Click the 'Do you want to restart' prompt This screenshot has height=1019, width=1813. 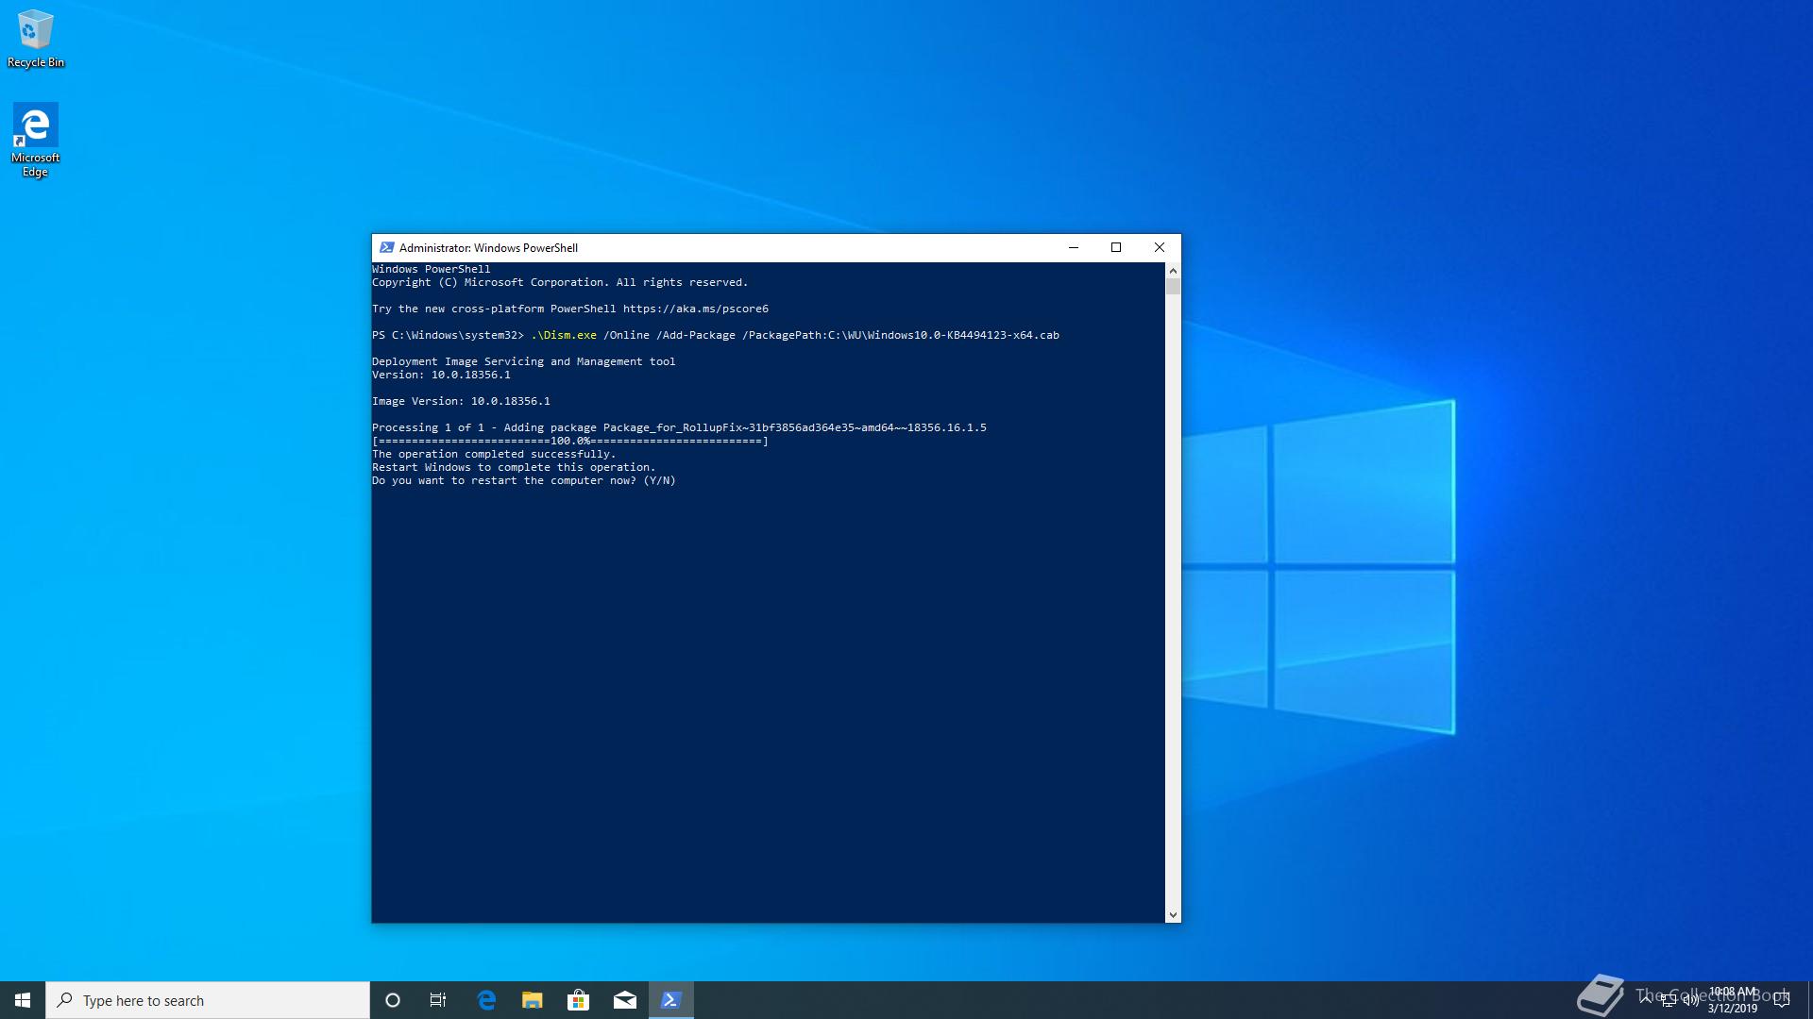point(523,480)
